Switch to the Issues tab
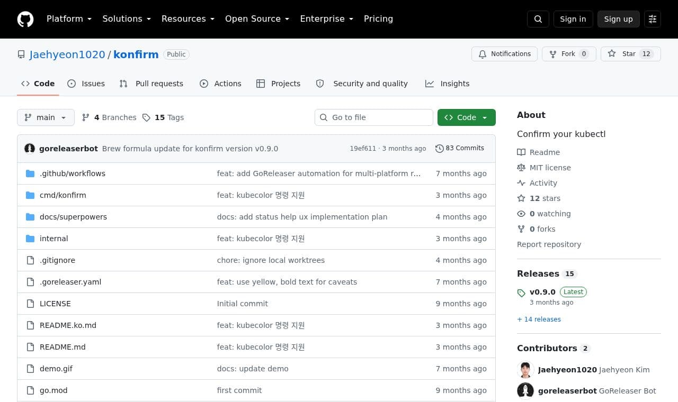 coord(86,84)
